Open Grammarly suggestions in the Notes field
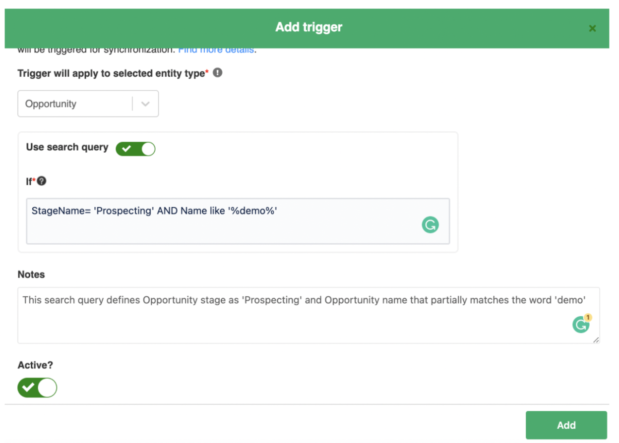This screenshot has width=619, height=443. 581,325
